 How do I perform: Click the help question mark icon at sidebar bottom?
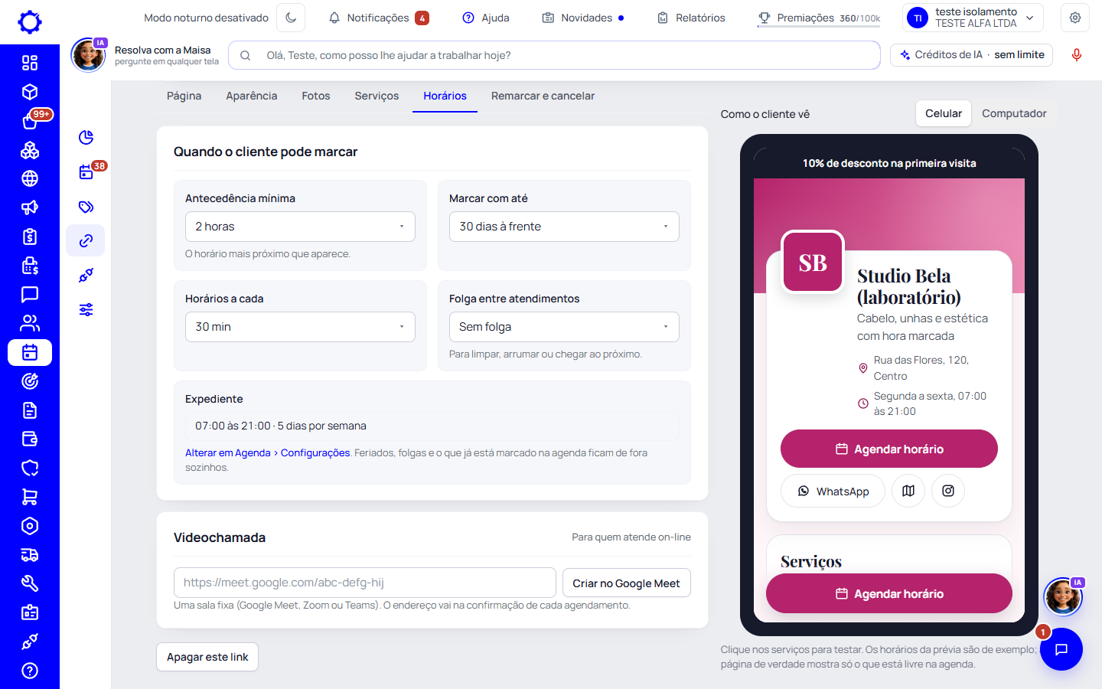30,671
